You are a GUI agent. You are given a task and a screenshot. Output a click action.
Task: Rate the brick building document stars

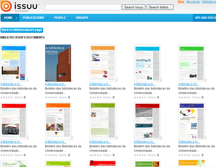(x=51, y=98)
